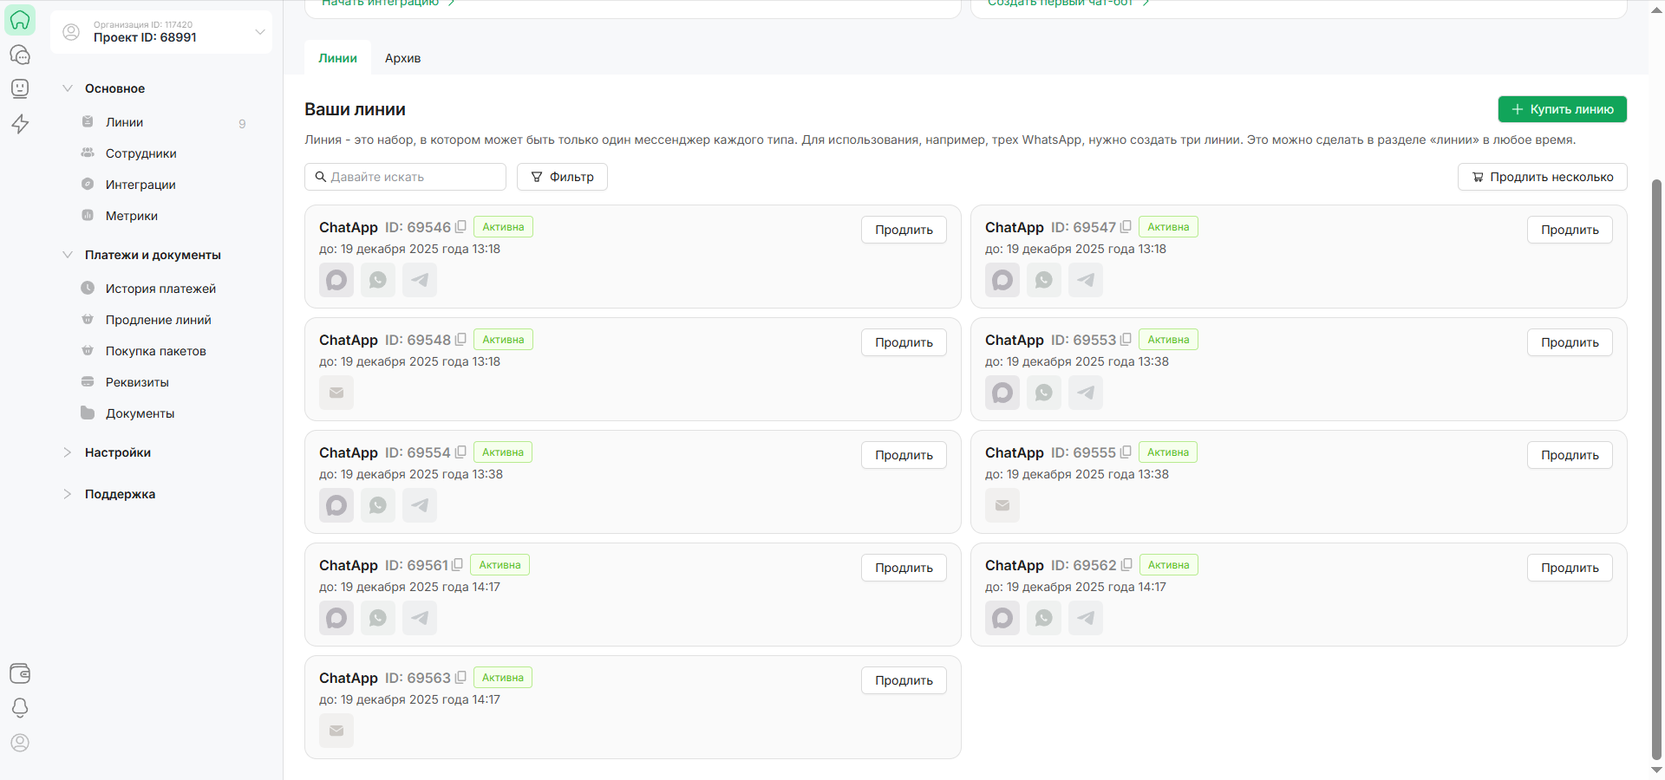Open notifications bell icon
This screenshot has width=1665, height=780.
(x=20, y=708)
